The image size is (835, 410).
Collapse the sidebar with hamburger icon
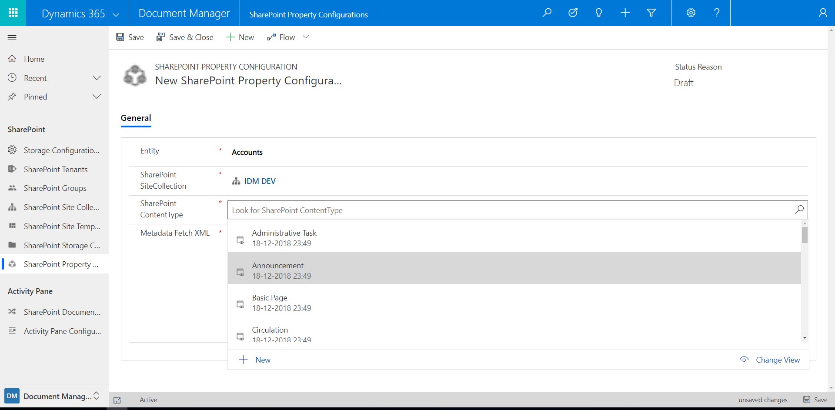[x=12, y=38]
